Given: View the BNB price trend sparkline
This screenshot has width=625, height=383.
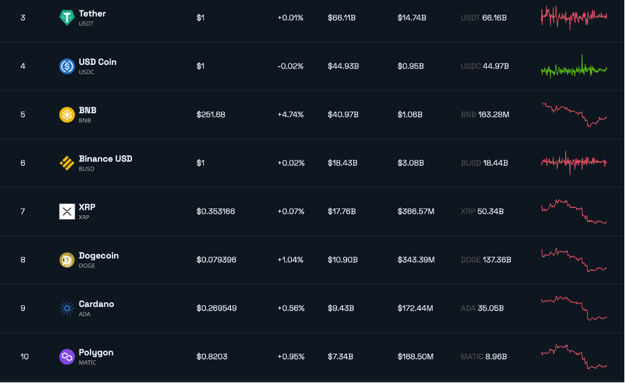Looking at the screenshot, I should pyautogui.click(x=574, y=114).
